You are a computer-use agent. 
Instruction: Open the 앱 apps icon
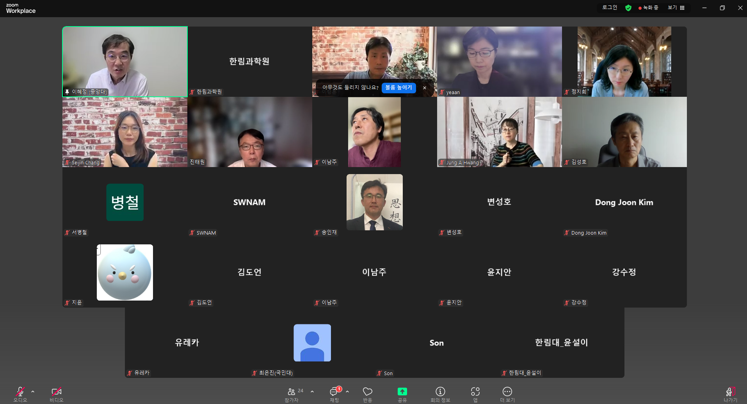pos(475,394)
